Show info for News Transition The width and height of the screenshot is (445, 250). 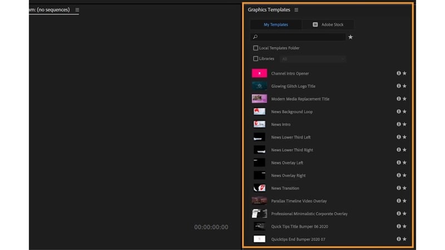399,188
